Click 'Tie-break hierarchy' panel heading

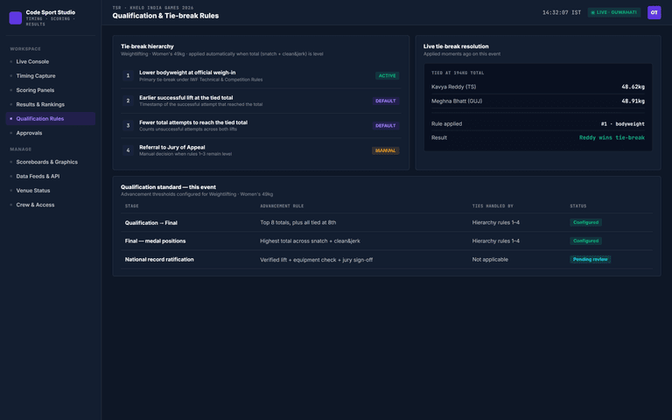[147, 46]
